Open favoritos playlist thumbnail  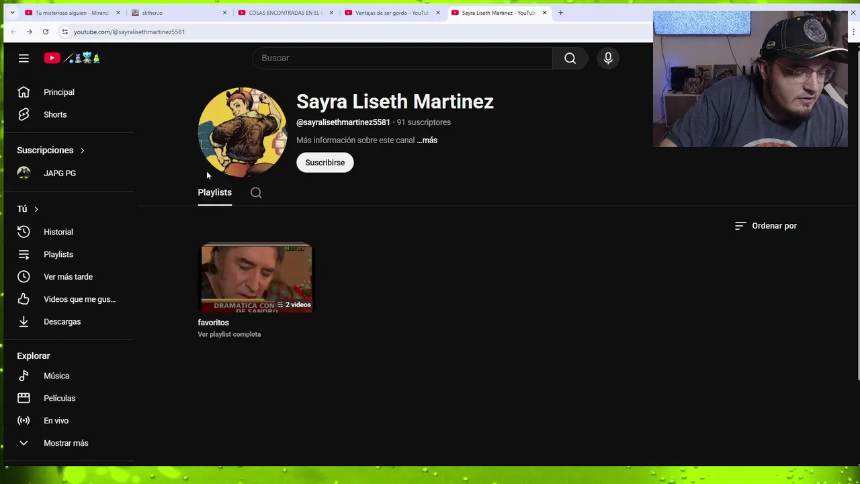(x=257, y=278)
